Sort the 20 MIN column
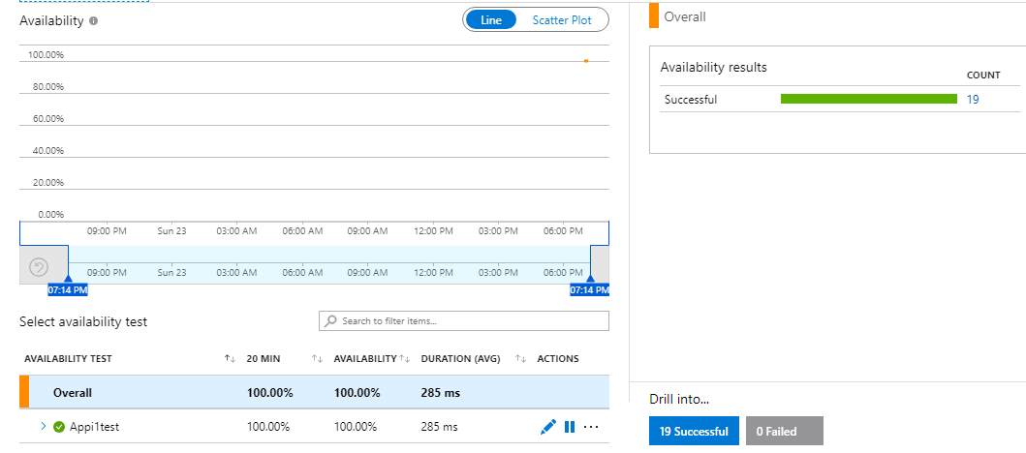Viewport: 1026px width, 453px height. (x=317, y=359)
